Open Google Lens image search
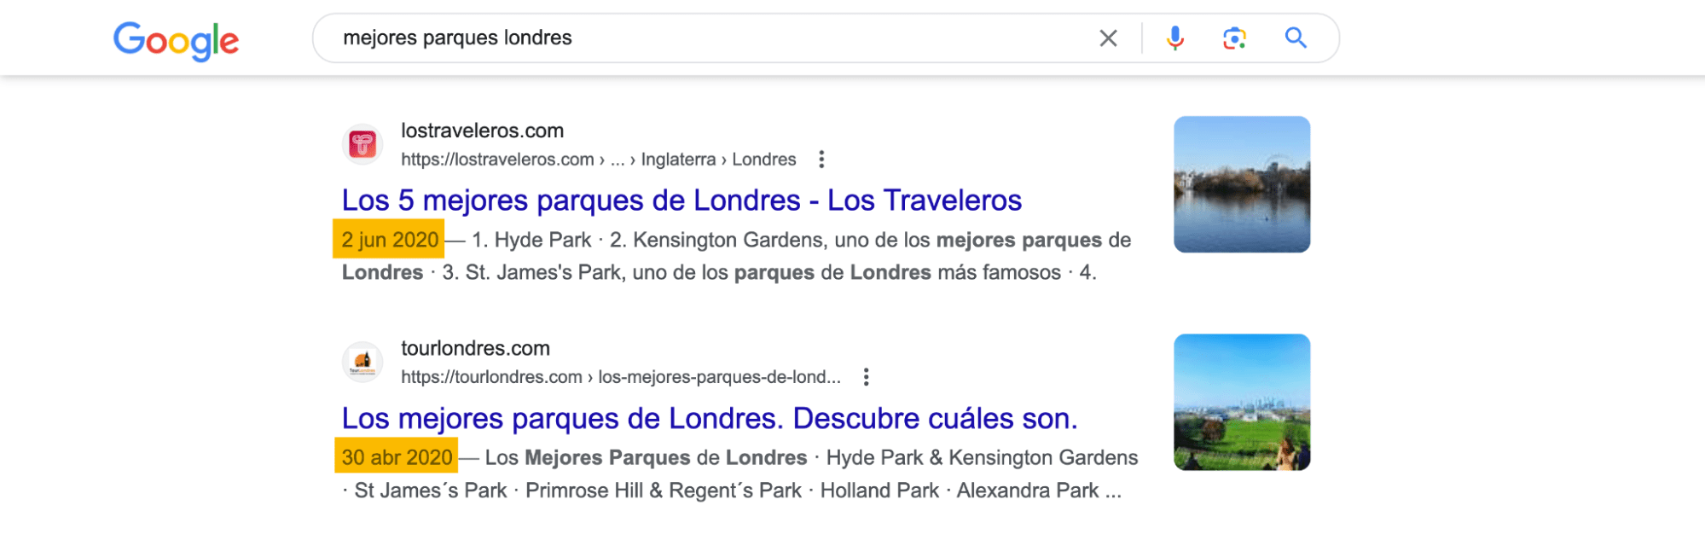The width and height of the screenshot is (1705, 540). [x=1236, y=38]
